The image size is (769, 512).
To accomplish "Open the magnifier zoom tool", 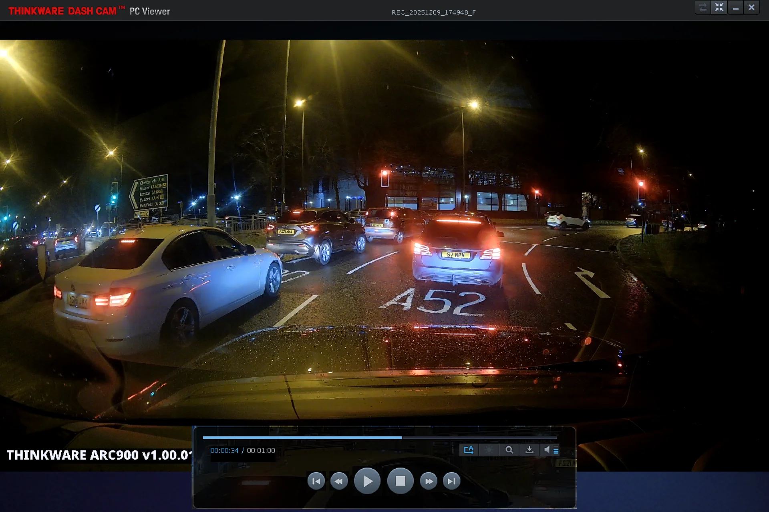I will coord(509,450).
